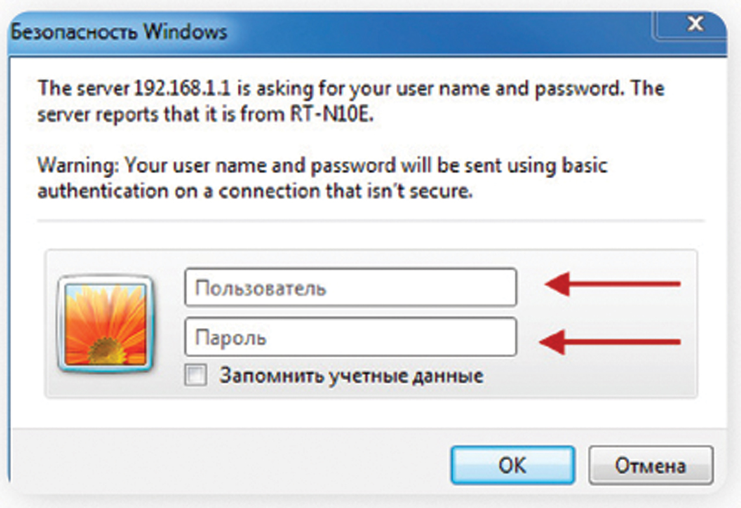
Task: Close the Безопасность Windows dialog with X
Action: (x=695, y=24)
